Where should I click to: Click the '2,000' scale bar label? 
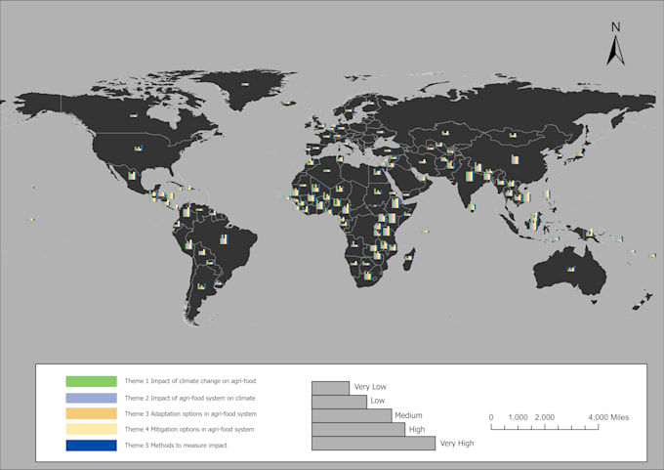tap(545, 417)
